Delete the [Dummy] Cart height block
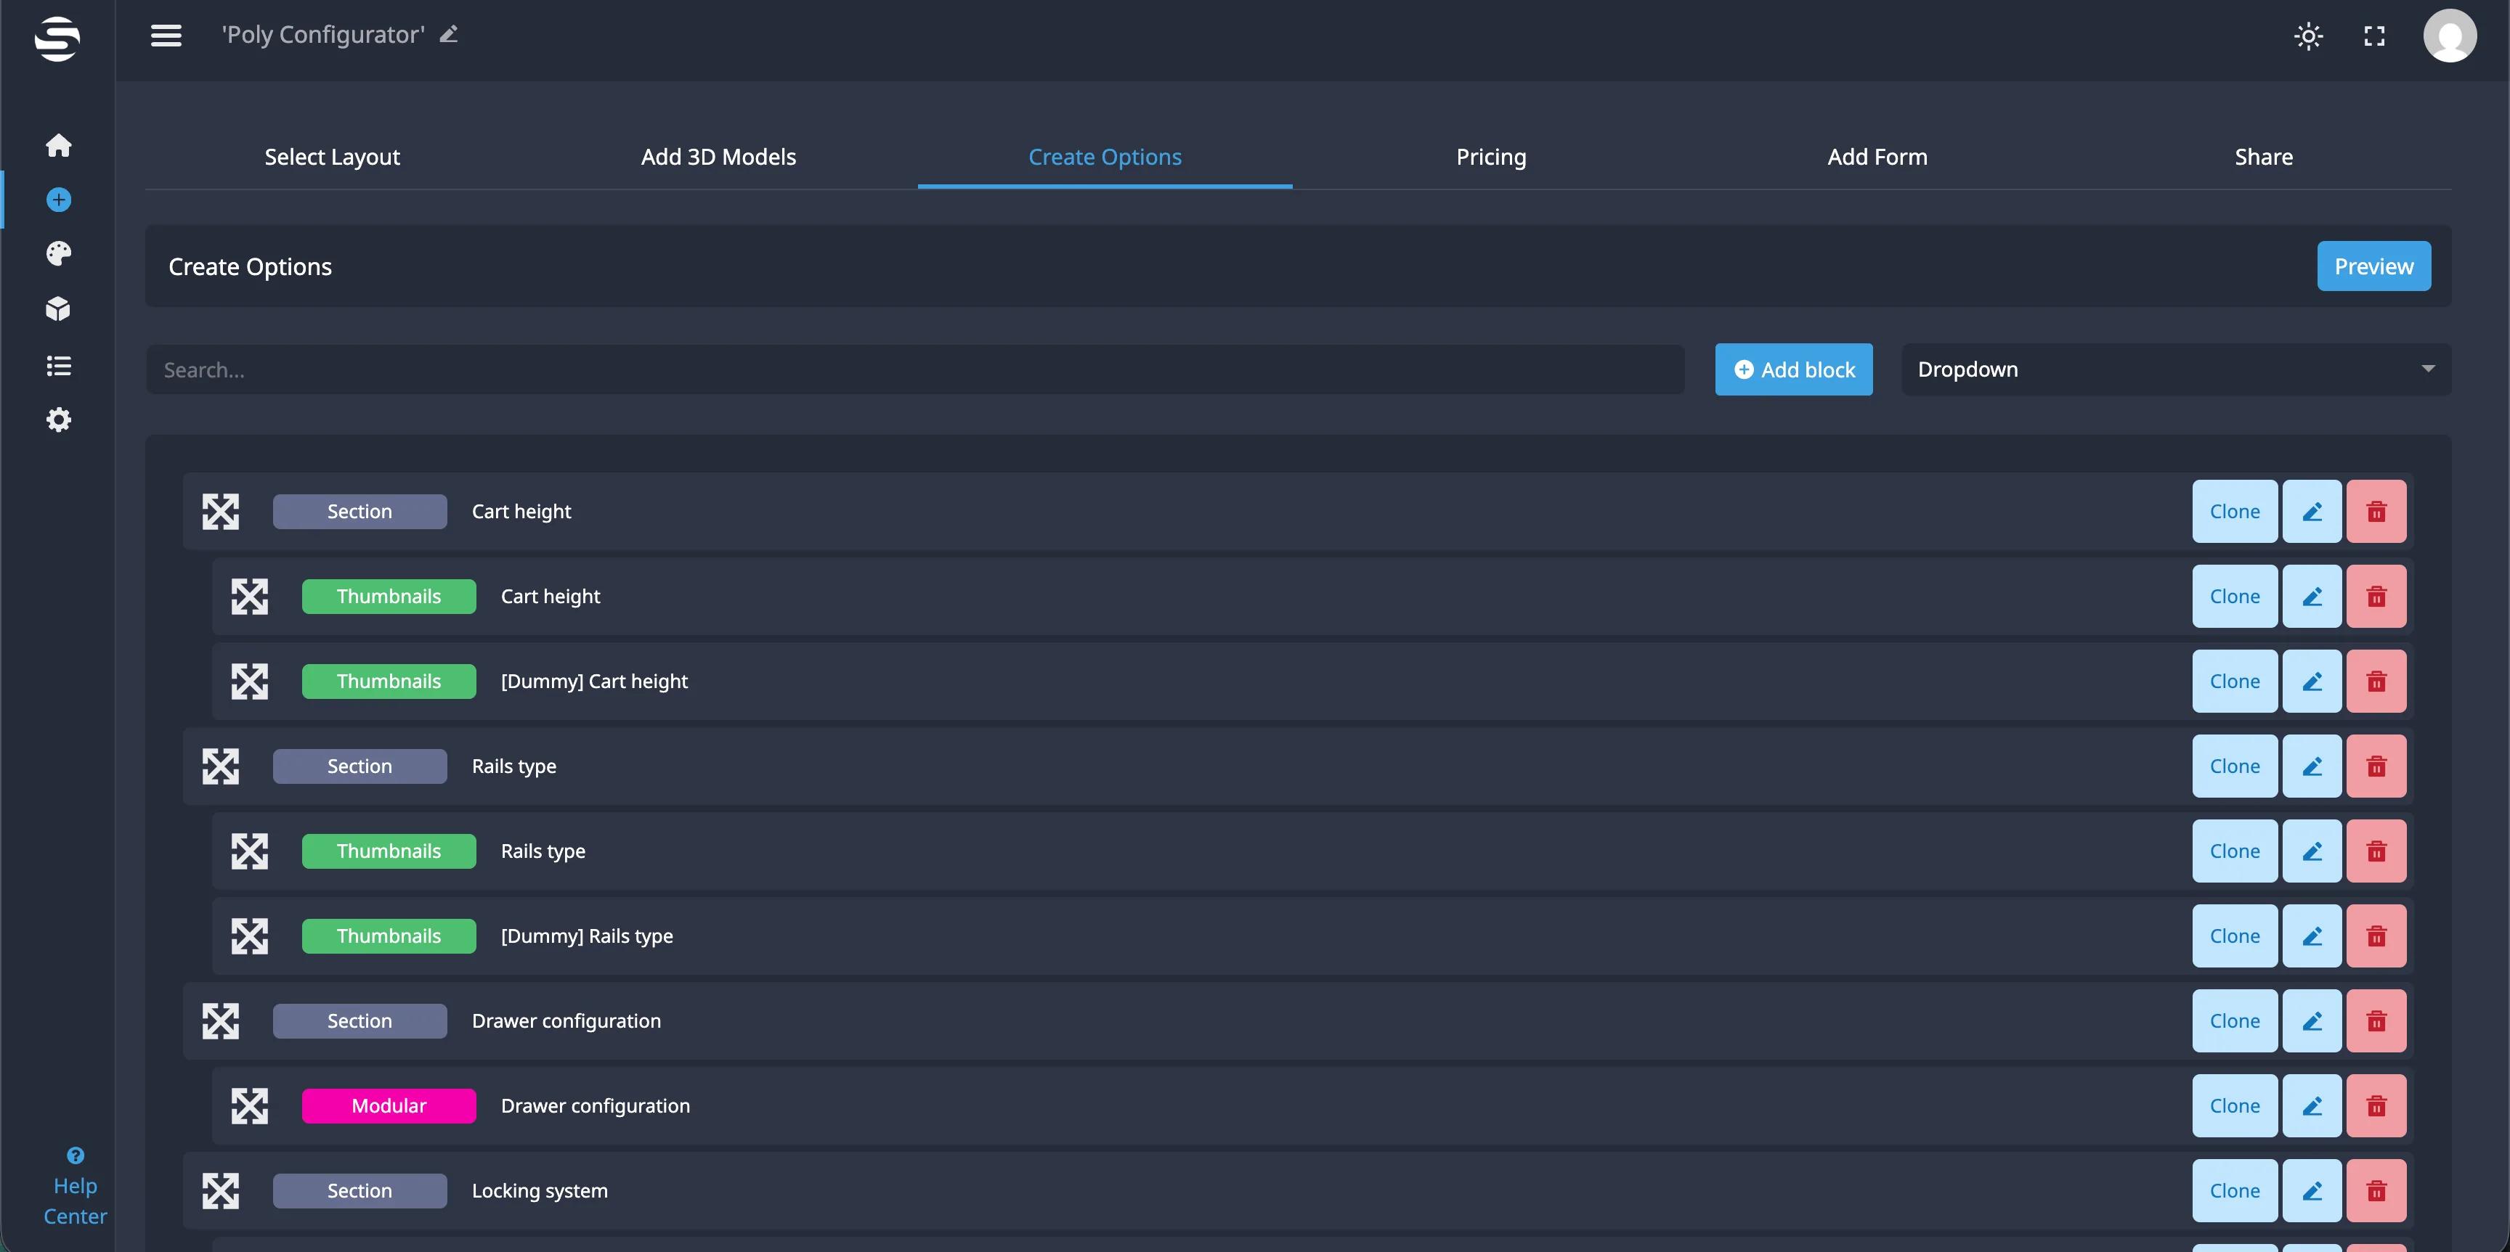2510x1252 pixels. [2376, 682]
